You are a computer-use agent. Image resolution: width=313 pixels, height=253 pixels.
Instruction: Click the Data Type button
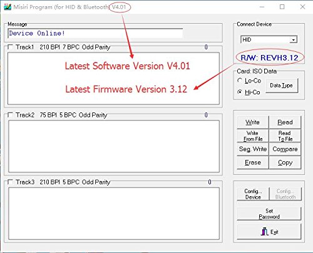click(282, 86)
